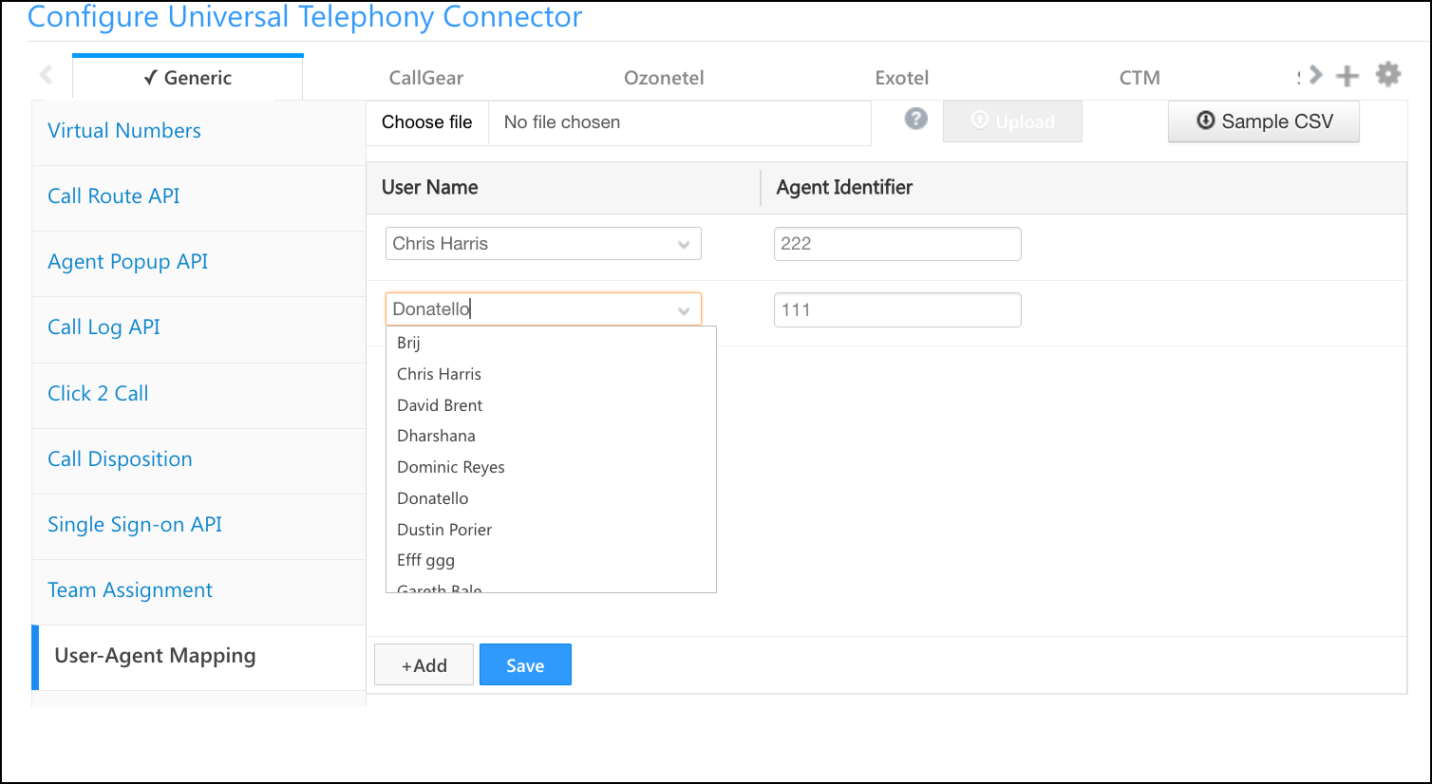This screenshot has width=1432, height=784.
Task: Switch to the CallGear tab
Action: click(x=425, y=78)
